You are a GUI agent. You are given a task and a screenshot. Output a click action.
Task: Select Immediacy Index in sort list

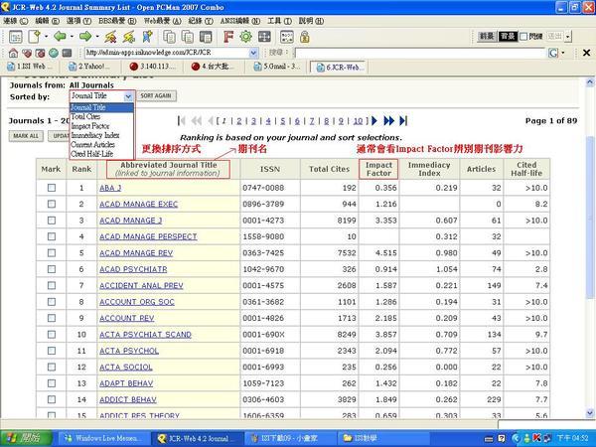(x=95, y=135)
